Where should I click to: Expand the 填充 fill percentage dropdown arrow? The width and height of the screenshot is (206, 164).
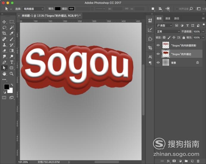(x=203, y=38)
